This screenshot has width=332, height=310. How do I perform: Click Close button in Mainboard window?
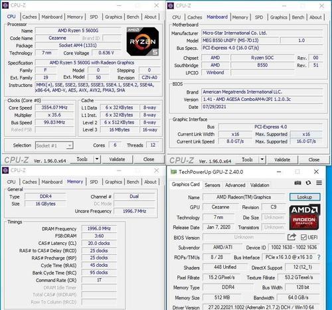(314, 160)
